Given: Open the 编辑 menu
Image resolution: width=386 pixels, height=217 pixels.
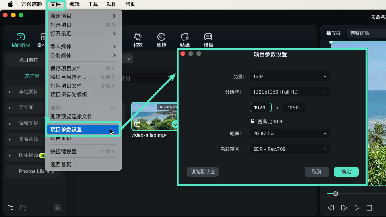Looking at the screenshot, I should tap(74, 4).
